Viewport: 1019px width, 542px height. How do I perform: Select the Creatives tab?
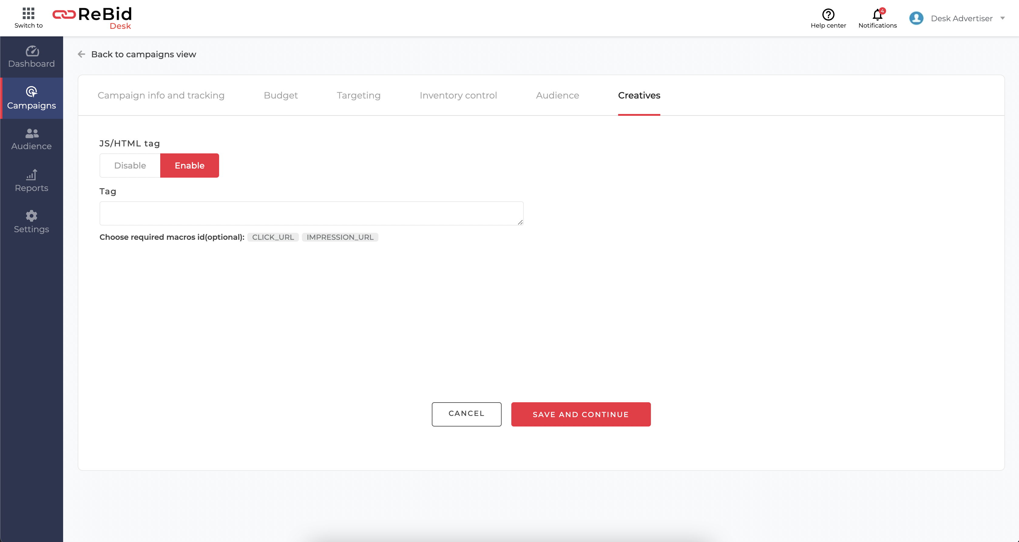click(639, 95)
